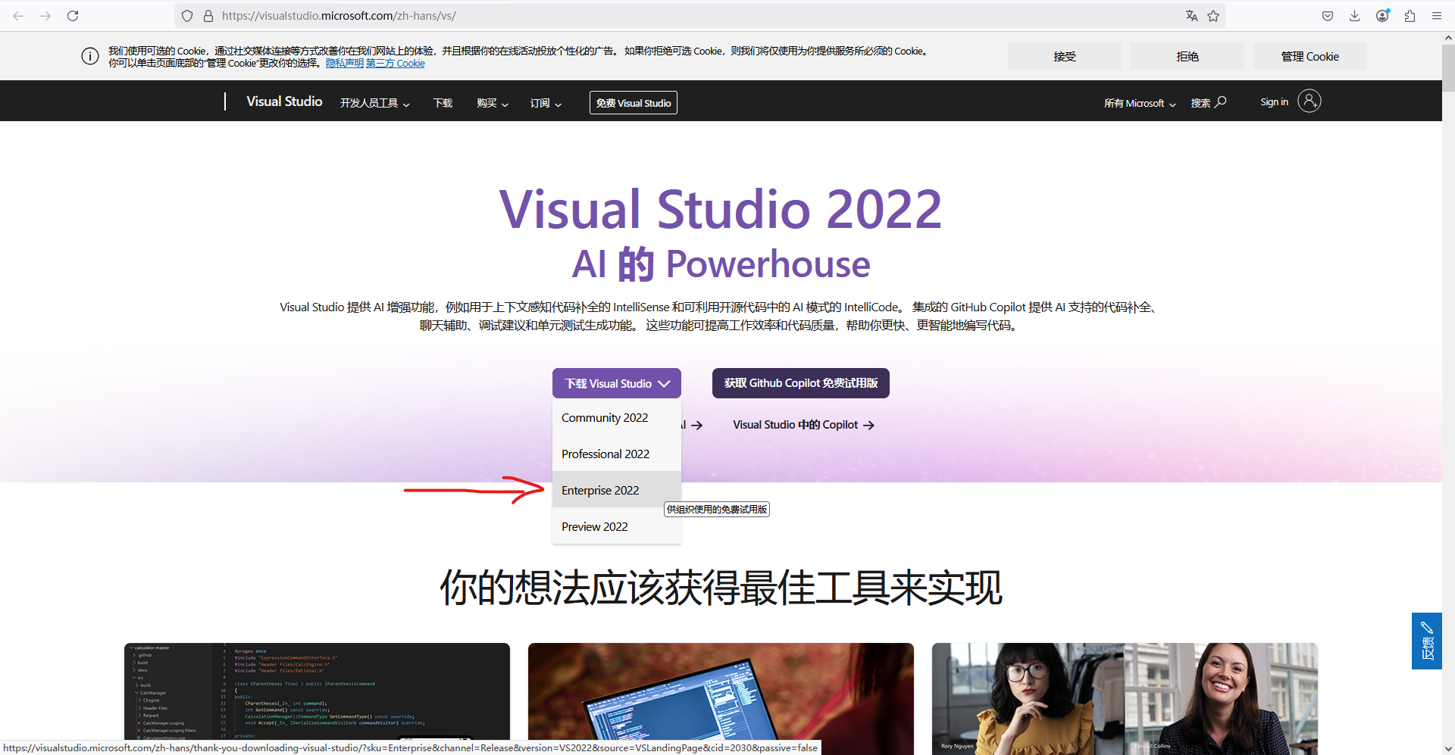Open the code editor screenshot thumbnail
Image resolution: width=1455 pixels, height=755 pixels.
pos(317,699)
